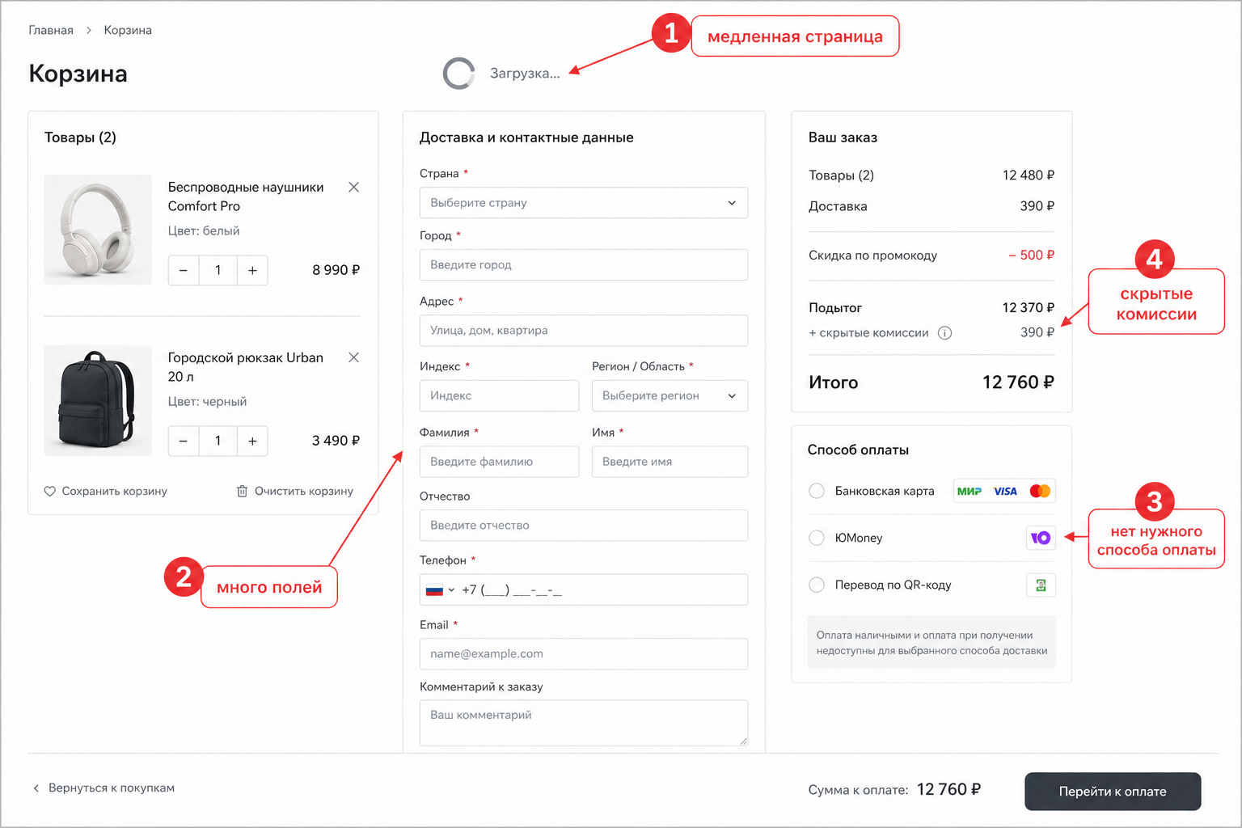Viewport: 1242px width, 828px height.
Task: Click Перейти к оплате button
Action: click(1113, 792)
